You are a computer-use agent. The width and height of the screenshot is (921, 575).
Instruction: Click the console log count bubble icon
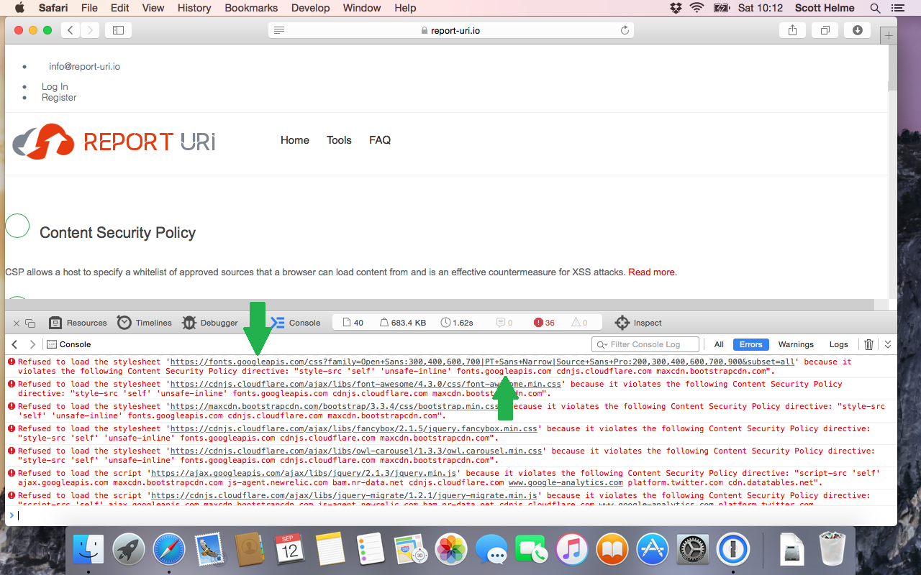coord(504,323)
